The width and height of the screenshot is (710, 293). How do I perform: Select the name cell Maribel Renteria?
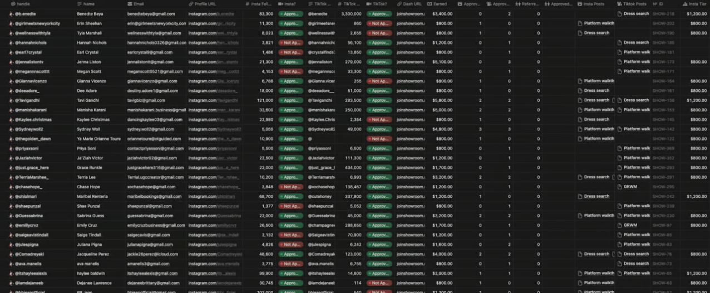tap(93, 196)
